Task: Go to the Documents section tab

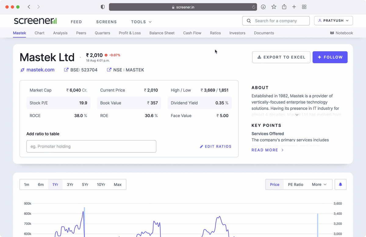Action: 264,33
